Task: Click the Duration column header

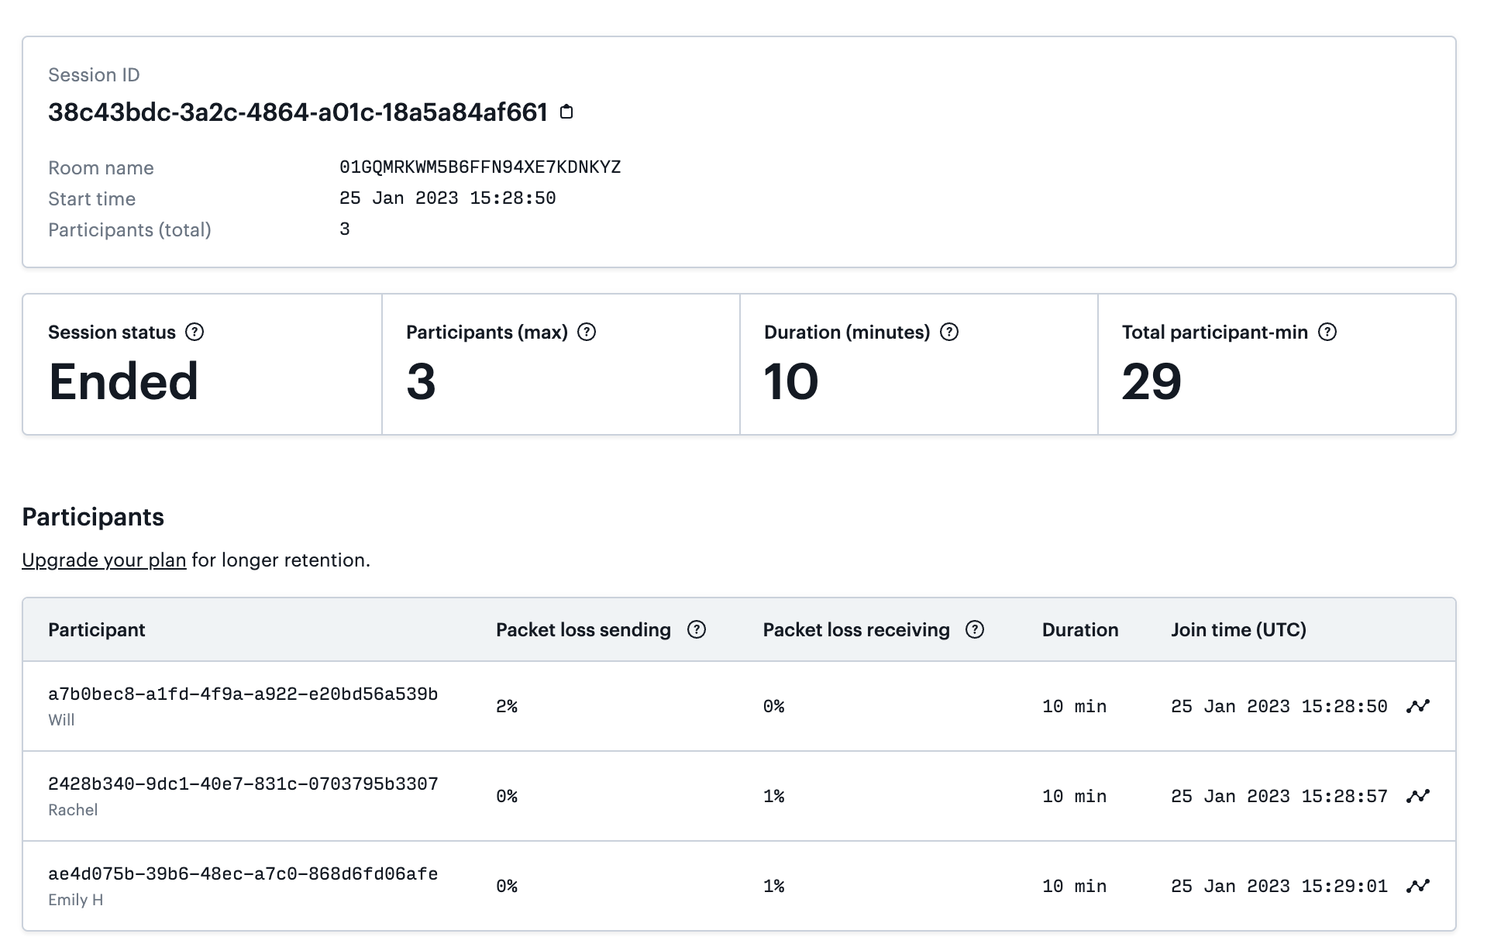Action: coord(1079,629)
